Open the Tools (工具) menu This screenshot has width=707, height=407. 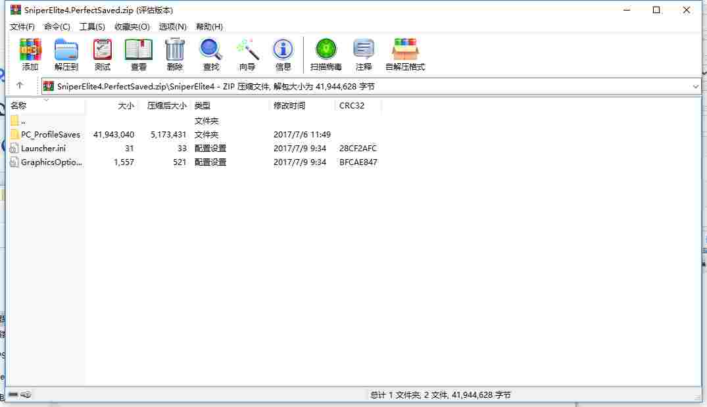pyautogui.click(x=92, y=26)
